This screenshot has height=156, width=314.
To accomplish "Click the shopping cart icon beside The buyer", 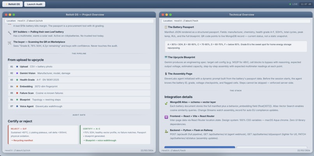I will click(x=9, y=43).
